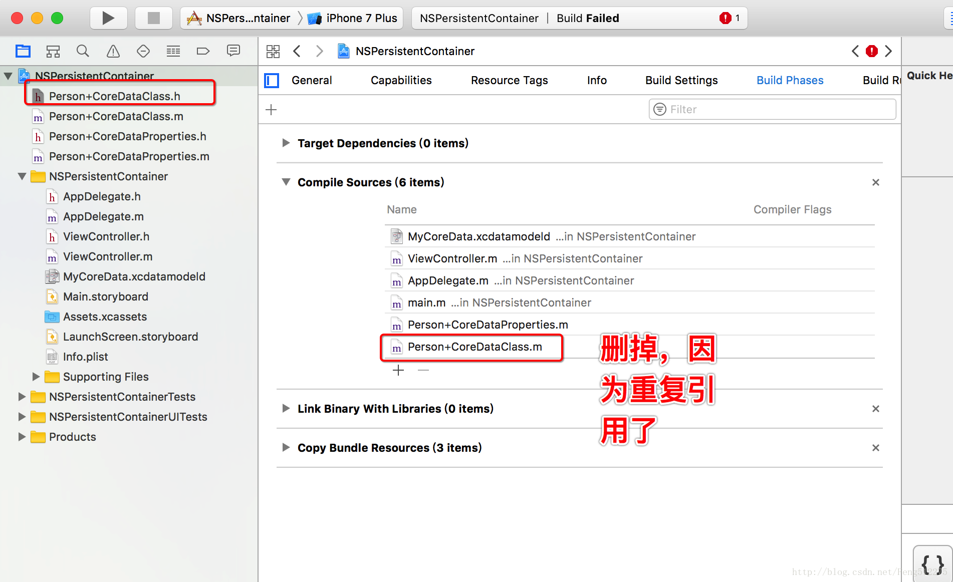Screen dimensions: 953x582
Task: Select the Build Phases tab
Action: [790, 81]
